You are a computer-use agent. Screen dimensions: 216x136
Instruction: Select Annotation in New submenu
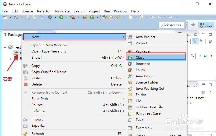(157, 76)
